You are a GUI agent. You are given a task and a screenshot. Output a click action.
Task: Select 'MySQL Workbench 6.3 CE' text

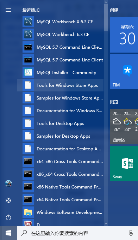63,35
